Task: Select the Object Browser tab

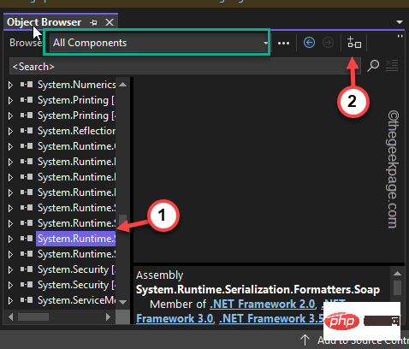Action: pos(44,22)
